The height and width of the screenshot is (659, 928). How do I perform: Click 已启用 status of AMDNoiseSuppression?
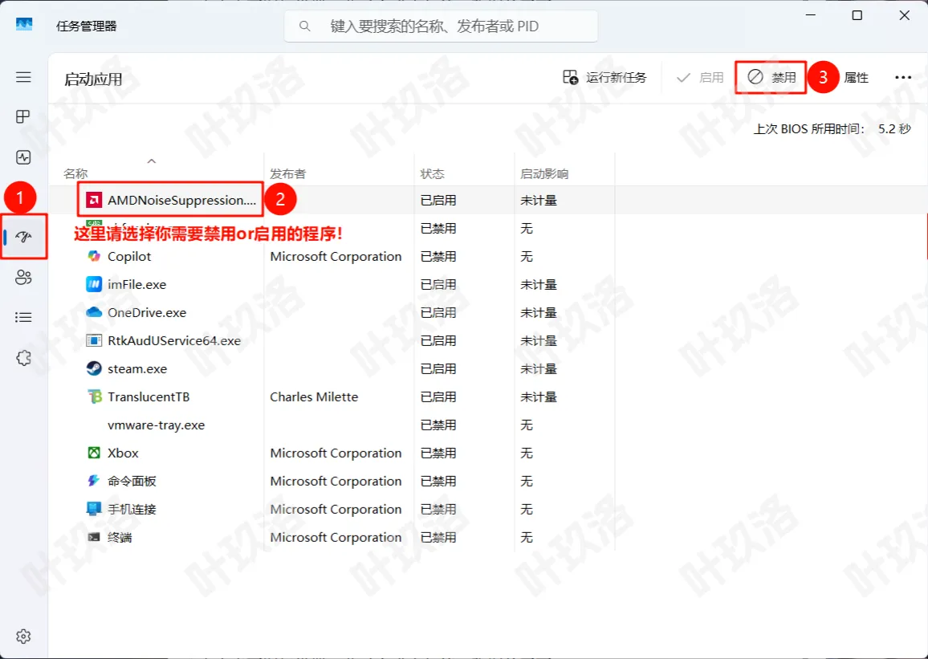pyautogui.click(x=438, y=200)
